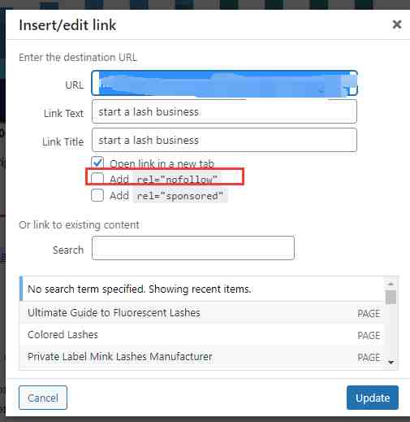410x422 pixels.
Task: Click into the Link Text field
Action: tap(224, 111)
